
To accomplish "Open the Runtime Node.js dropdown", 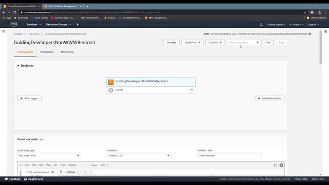I will [139, 155].
